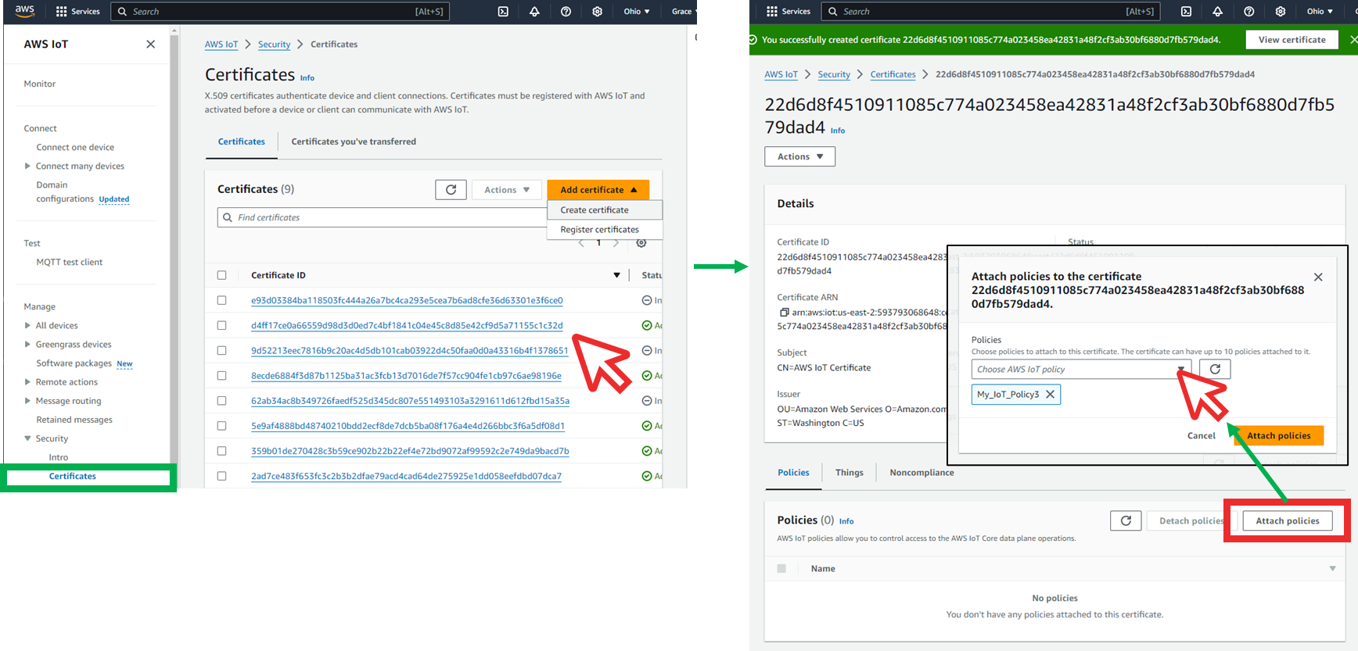Select checkbox for certificate 8ecde6884f
Screen dimensions: 1358x651
click(221, 375)
